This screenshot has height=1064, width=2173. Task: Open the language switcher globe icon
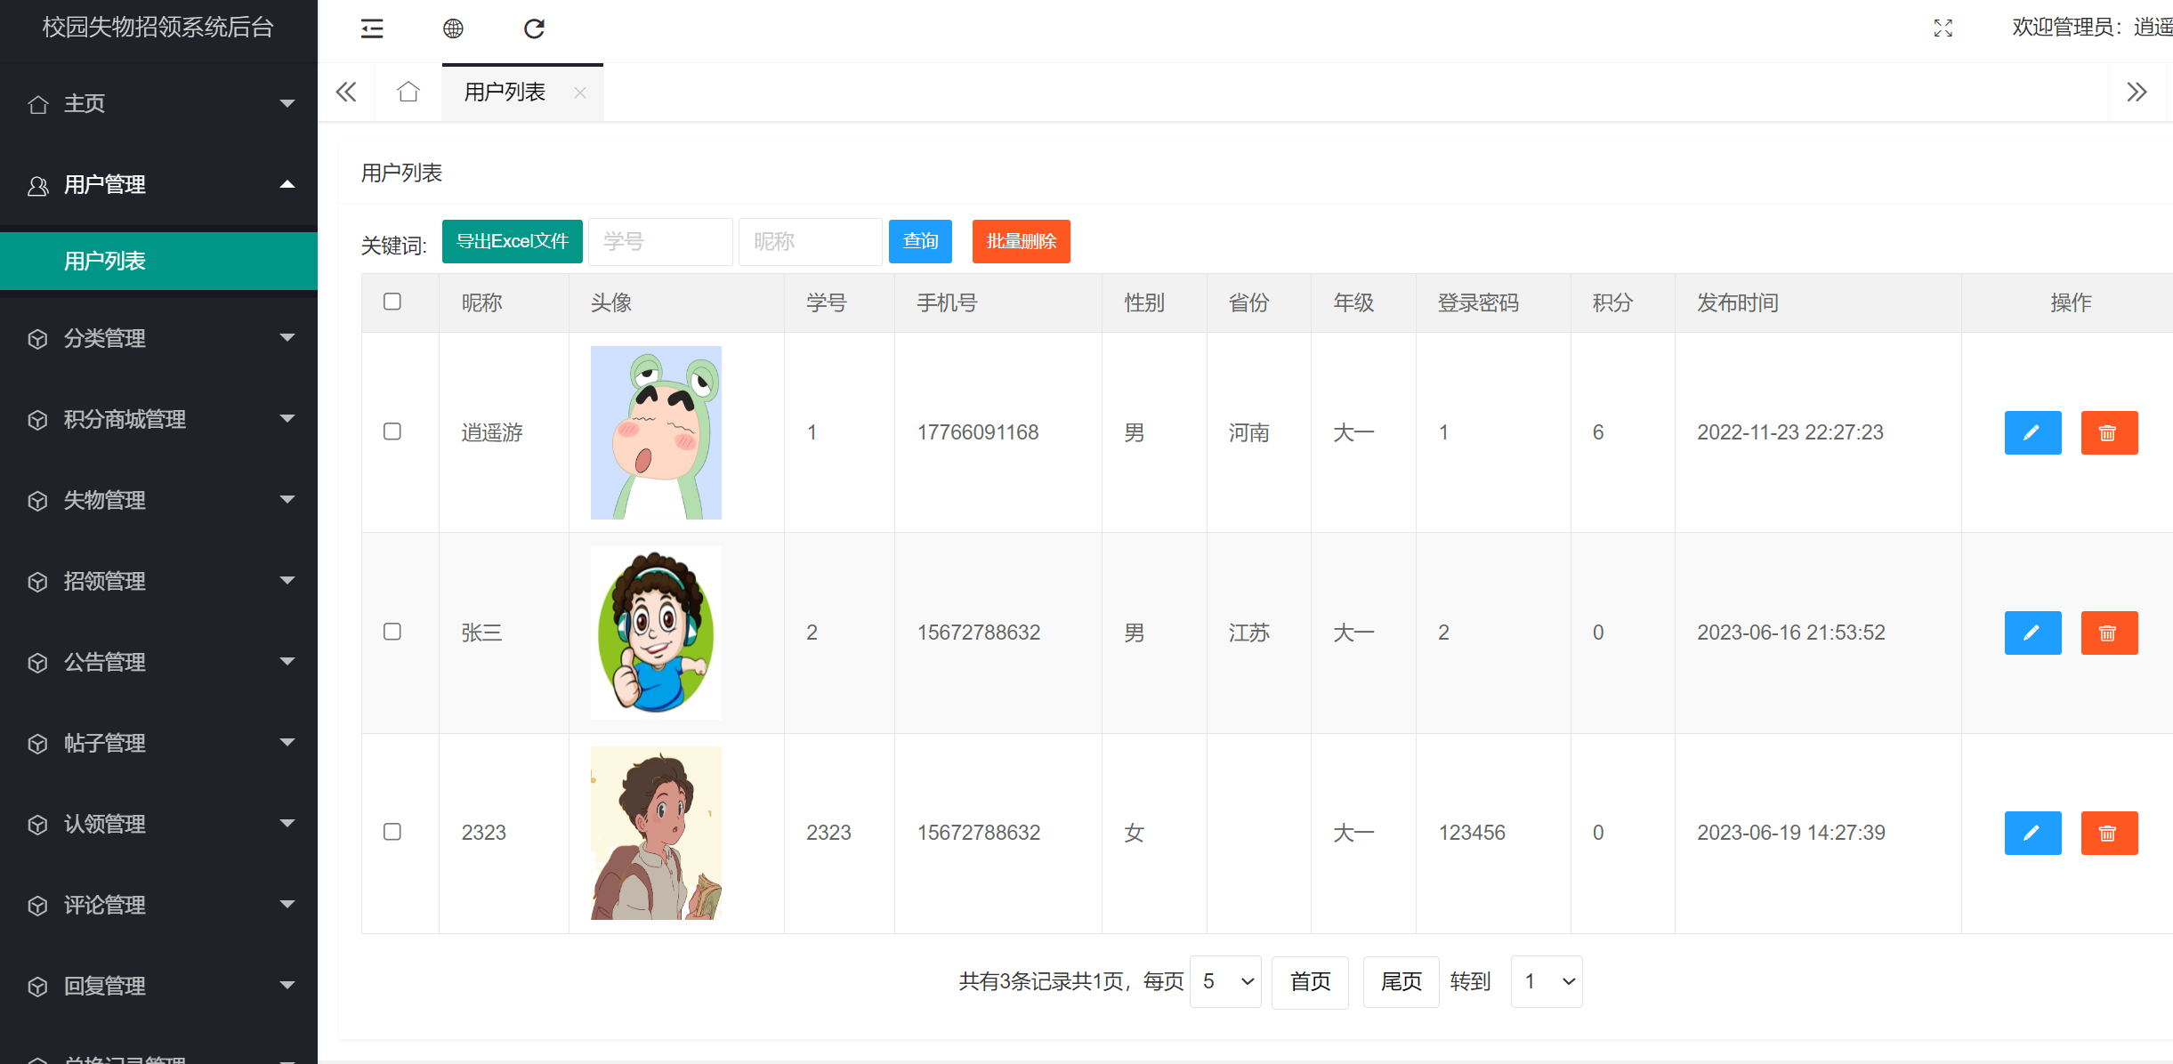pyautogui.click(x=453, y=28)
